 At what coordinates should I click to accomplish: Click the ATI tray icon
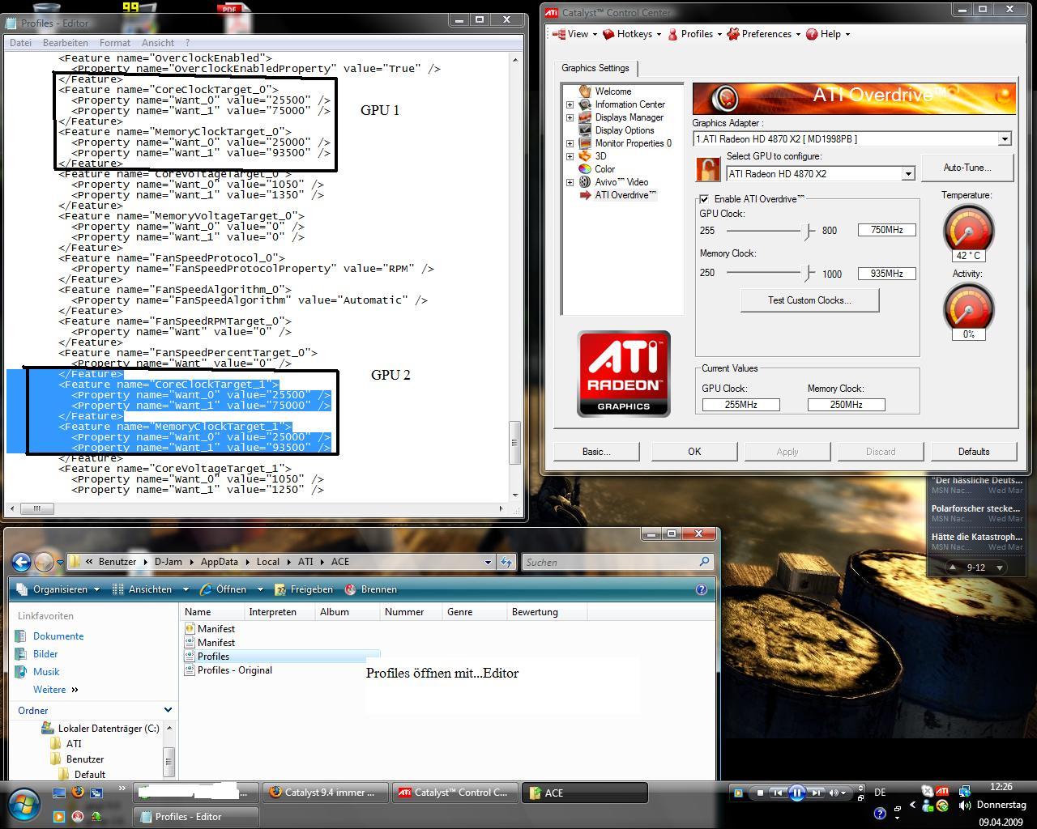942,792
